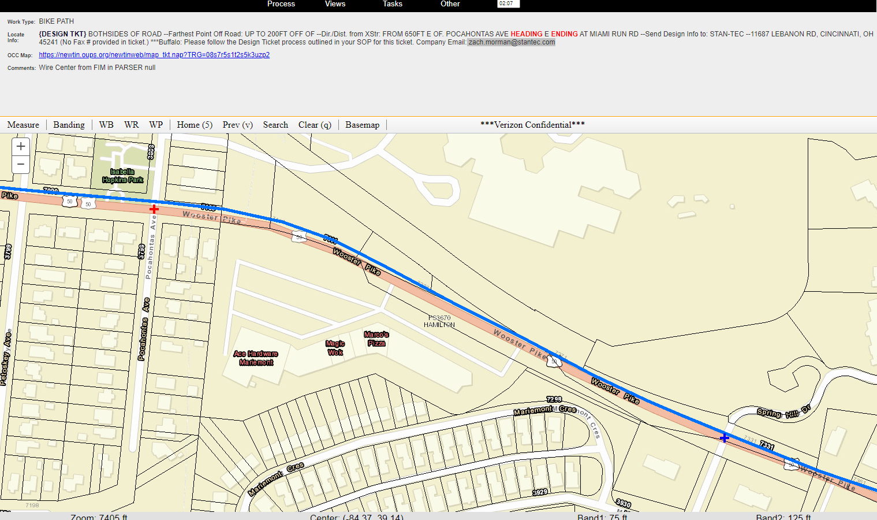Open the Banding tool

click(69, 125)
